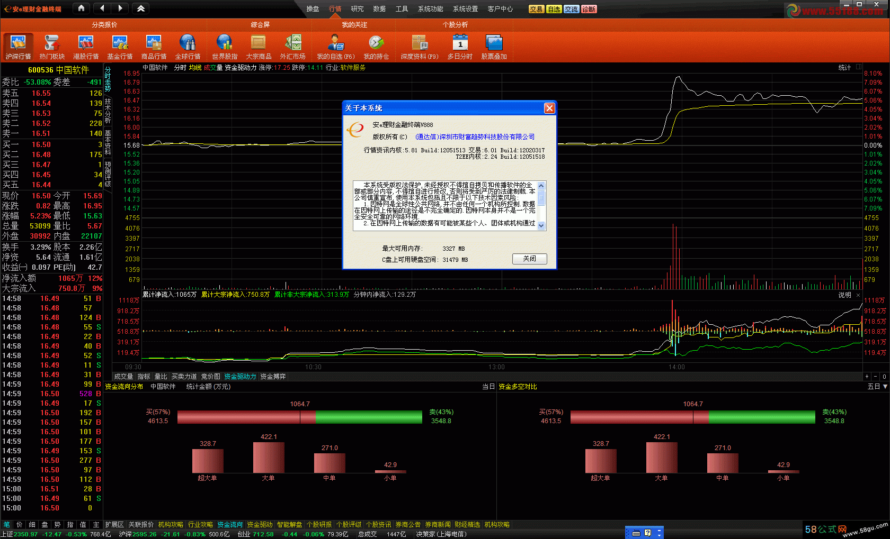Select 基本资料 vertical side tab
This screenshot has height=539, width=890.
click(108, 142)
